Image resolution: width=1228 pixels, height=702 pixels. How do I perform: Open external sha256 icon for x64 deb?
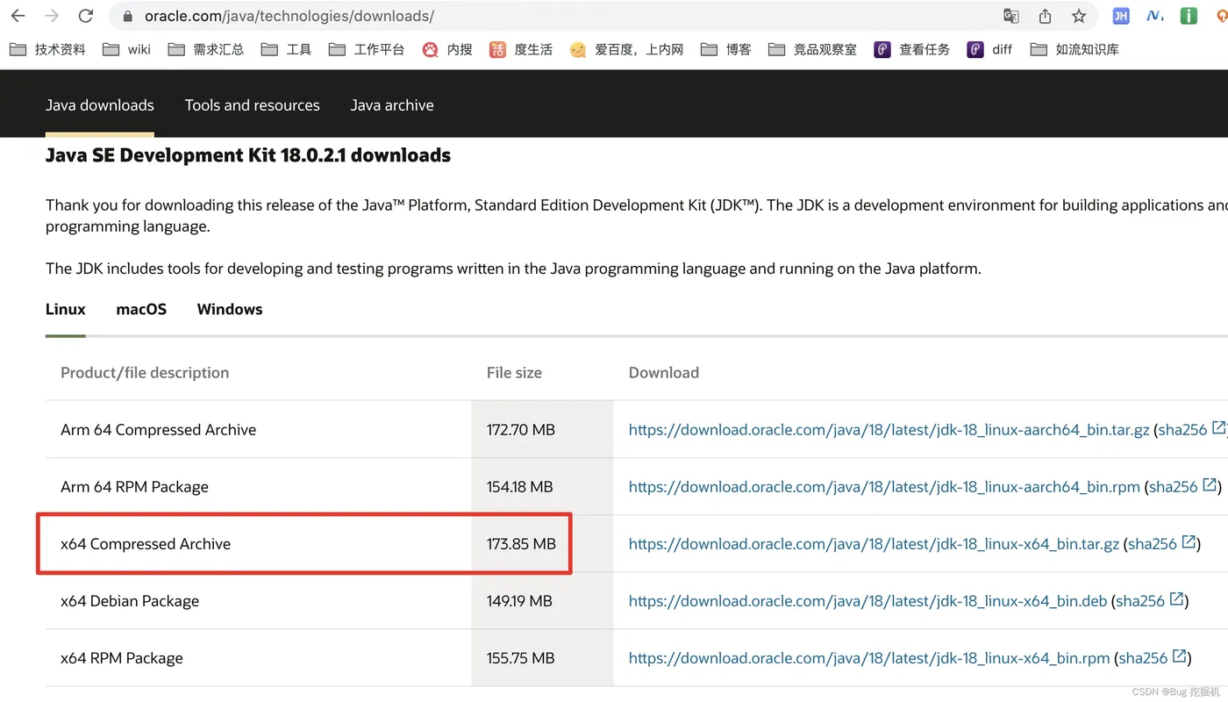(1176, 599)
